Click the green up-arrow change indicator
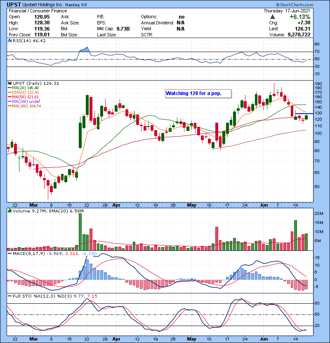 [x=272, y=17]
